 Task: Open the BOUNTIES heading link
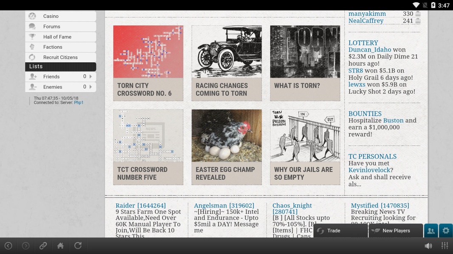tap(365, 114)
